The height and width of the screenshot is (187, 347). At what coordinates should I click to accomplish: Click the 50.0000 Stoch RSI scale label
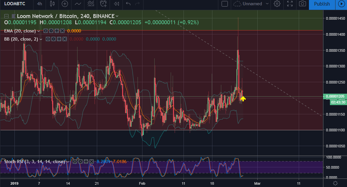(333, 167)
